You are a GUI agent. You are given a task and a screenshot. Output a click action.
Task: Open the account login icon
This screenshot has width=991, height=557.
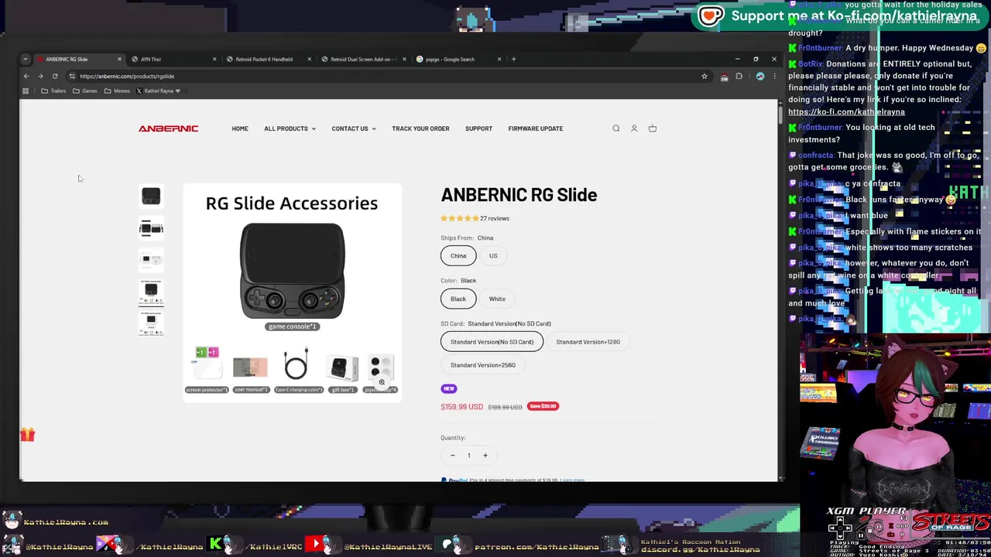pyautogui.click(x=634, y=128)
